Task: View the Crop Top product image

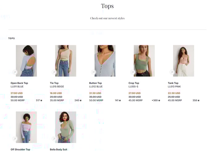Action: pos(144,61)
